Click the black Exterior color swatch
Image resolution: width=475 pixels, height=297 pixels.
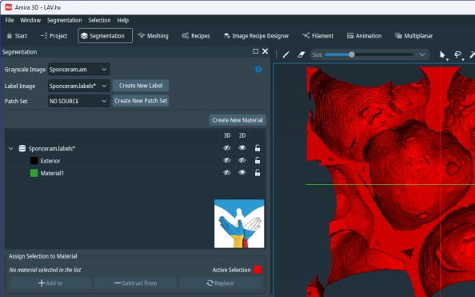tap(34, 161)
